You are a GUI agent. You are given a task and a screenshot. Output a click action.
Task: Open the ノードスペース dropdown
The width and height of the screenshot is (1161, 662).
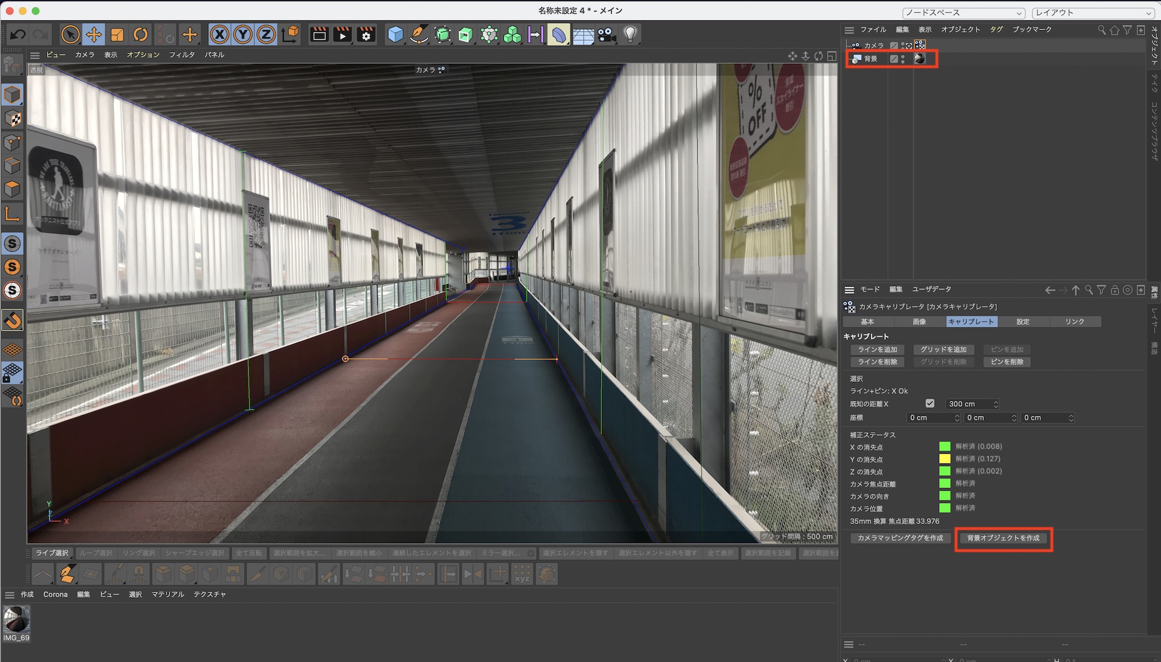click(964, 13)
